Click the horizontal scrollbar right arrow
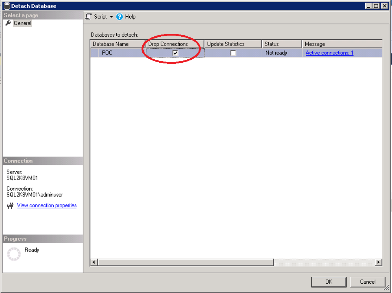 pyautogui.click(x=379, y=262)
